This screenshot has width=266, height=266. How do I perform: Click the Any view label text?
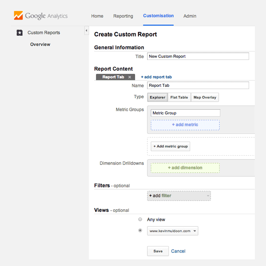pos(156,219)
